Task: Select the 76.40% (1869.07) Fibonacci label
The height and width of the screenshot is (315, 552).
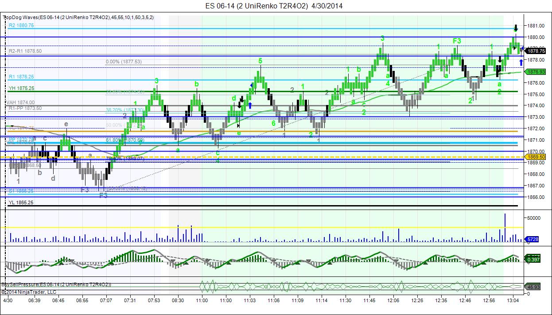Action: [125, 158]
